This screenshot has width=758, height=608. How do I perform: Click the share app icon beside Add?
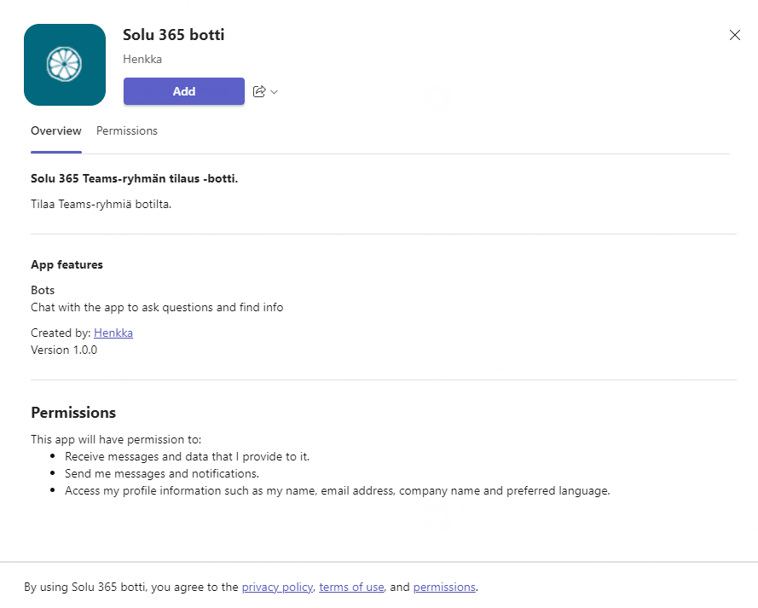click(258, 91)
